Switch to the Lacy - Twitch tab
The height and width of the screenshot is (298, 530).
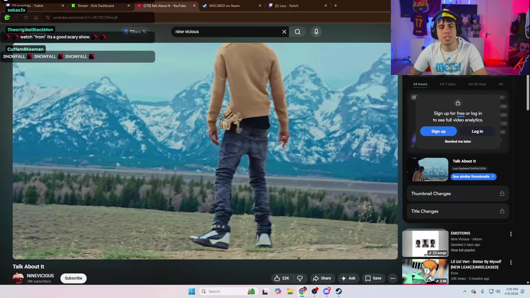click(x=297, y=6)
